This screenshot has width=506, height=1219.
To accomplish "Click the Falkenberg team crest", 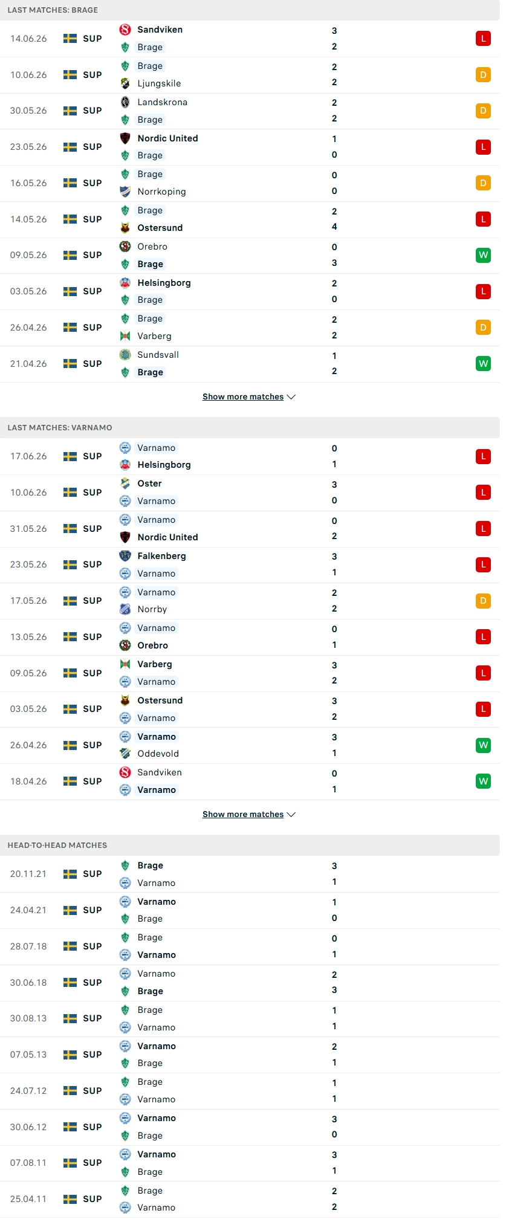I will point(125,556).
